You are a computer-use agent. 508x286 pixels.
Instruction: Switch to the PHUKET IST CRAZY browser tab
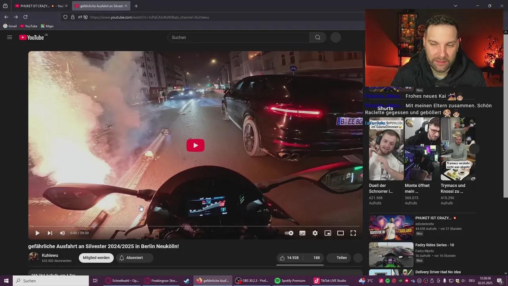(40, 6)
